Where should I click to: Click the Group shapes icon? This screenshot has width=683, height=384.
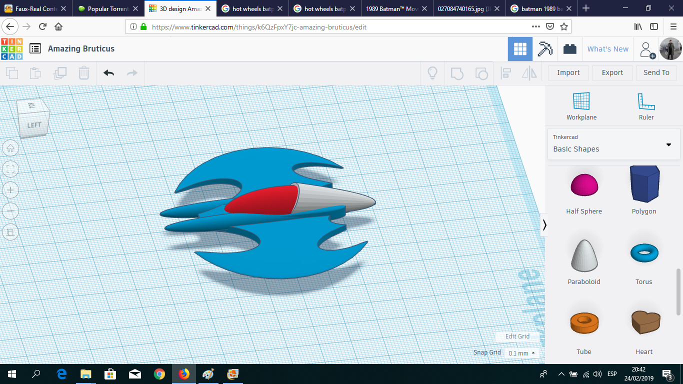click(x=457, y=73)
